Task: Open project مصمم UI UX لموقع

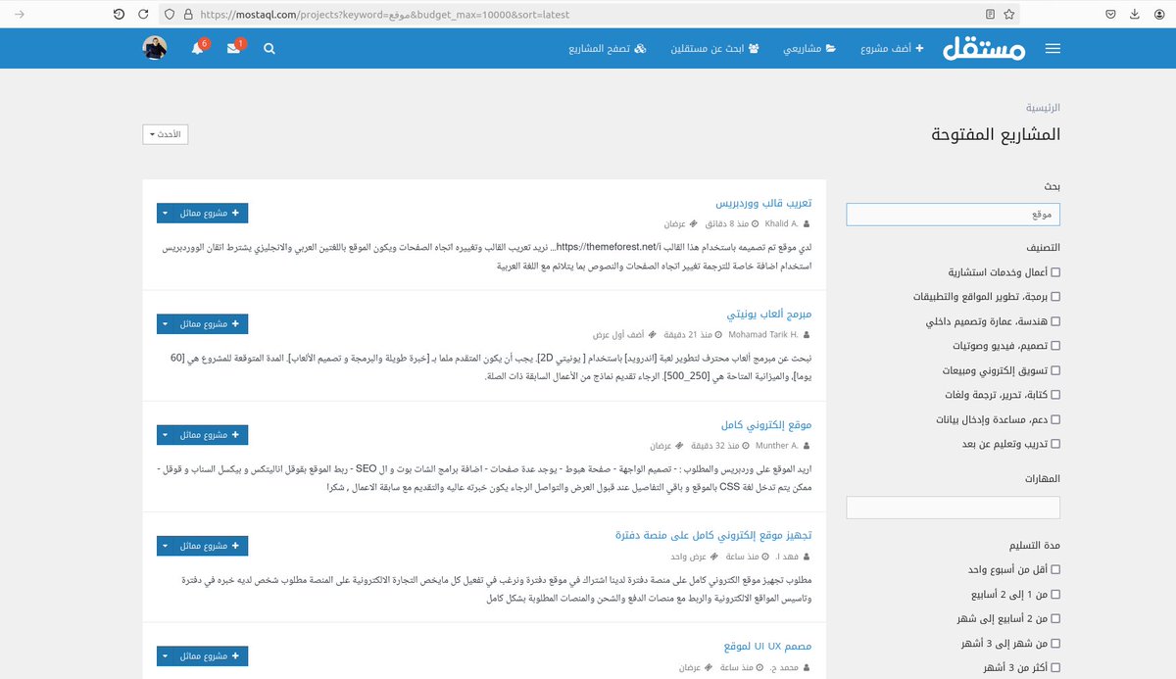Action: coord(768,647)
